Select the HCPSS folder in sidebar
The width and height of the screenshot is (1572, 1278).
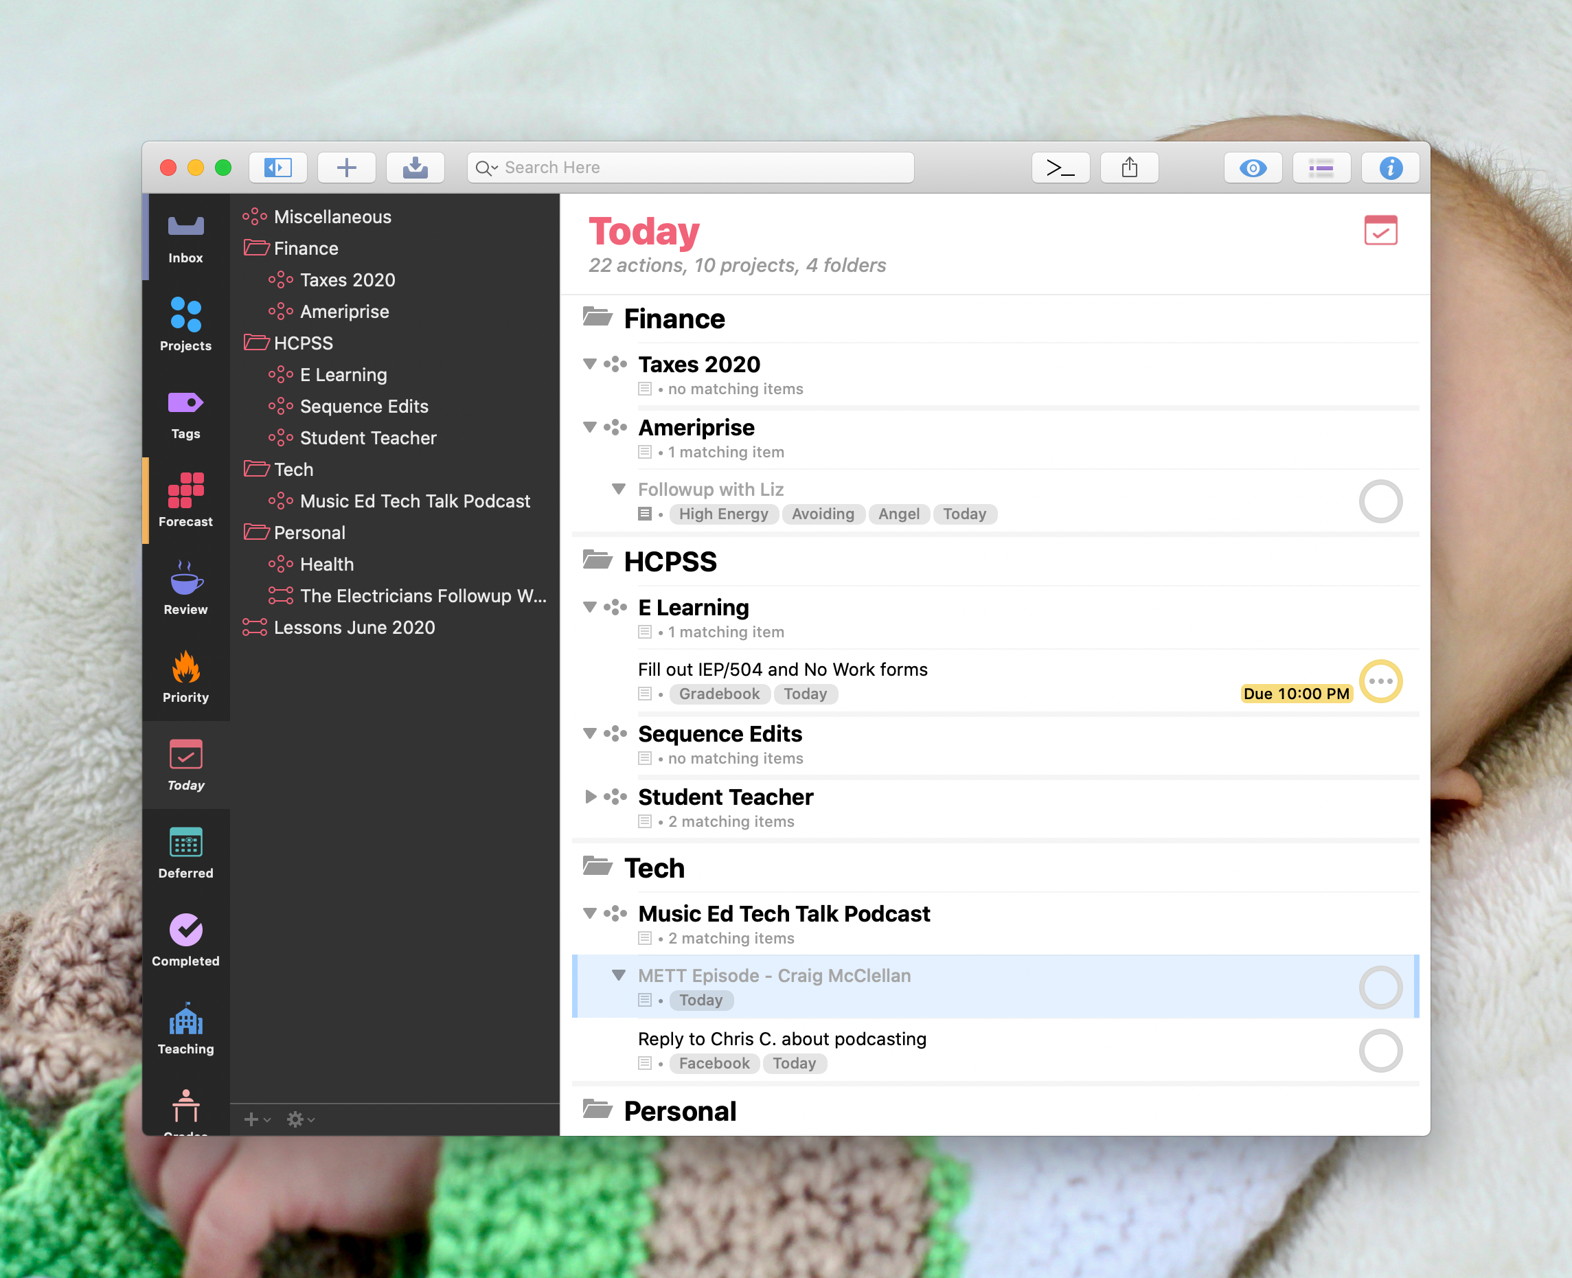tap(395, 344)
